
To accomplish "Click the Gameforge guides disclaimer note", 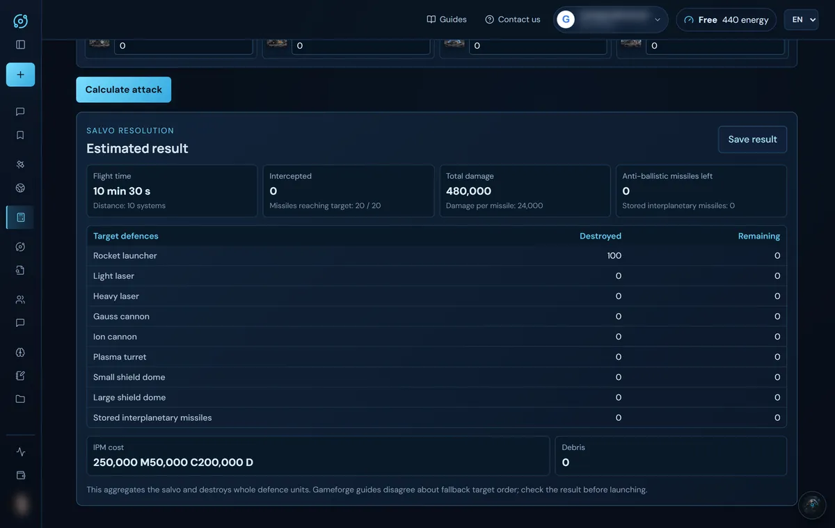I will [x=367, y=490].
